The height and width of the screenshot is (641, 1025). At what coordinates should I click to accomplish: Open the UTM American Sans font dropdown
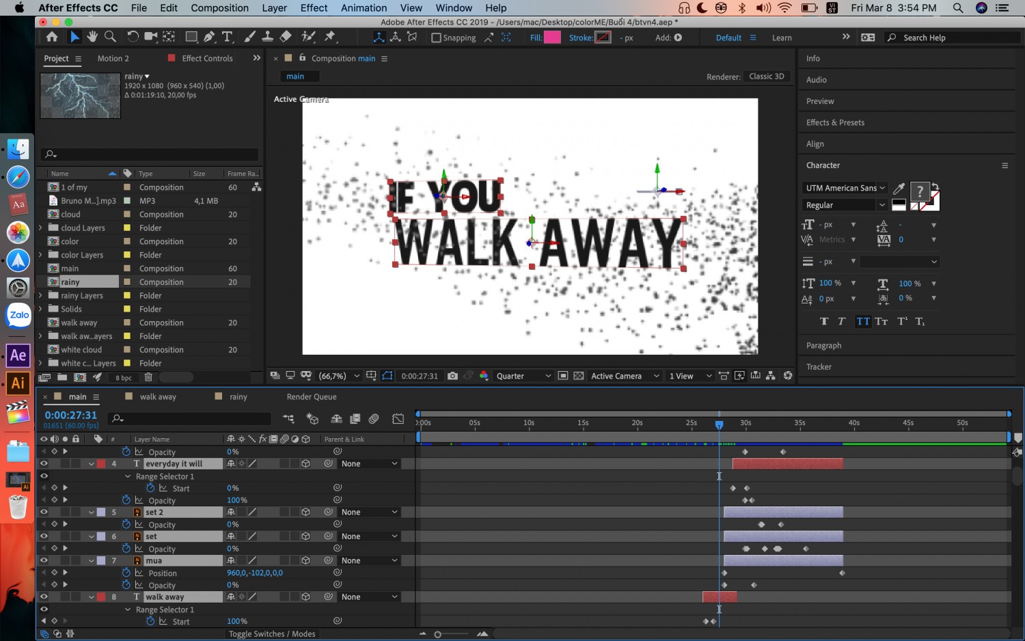click(845, 188)
